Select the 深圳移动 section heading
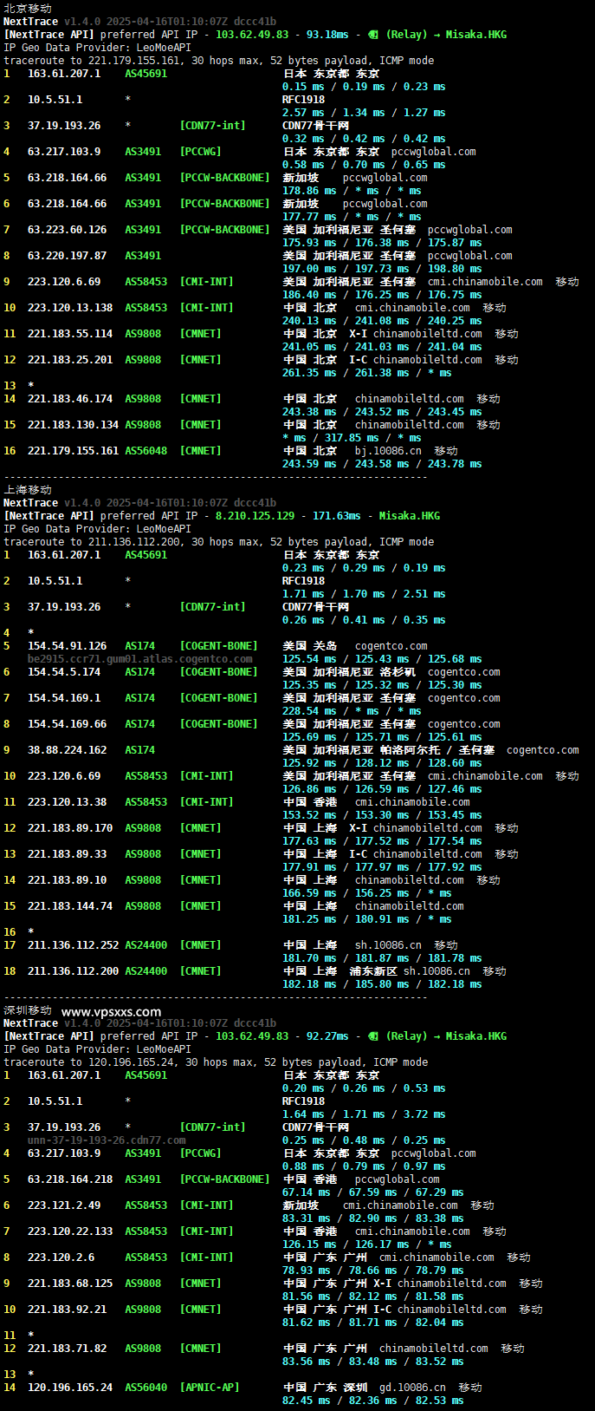This screenshot has width=595, height=1411. (28, 1010)
